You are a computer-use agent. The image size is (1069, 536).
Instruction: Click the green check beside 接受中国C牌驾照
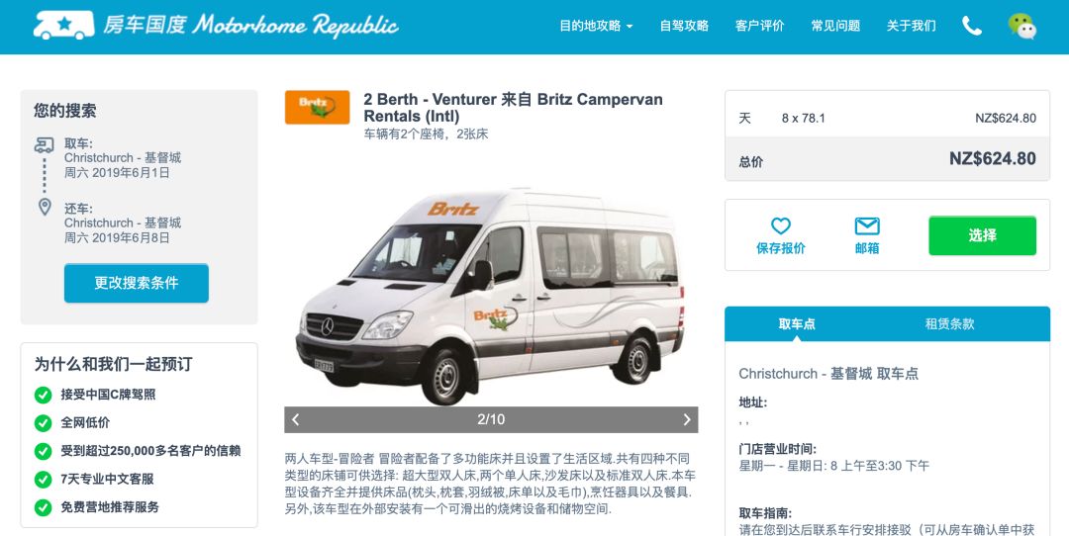tap(43, 395)
